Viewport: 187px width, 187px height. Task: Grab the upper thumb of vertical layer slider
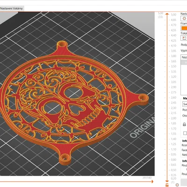[167, 14]
